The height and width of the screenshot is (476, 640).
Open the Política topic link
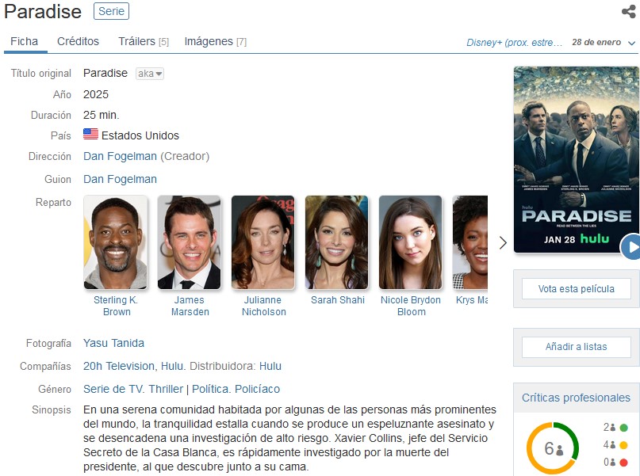(211, 389)
